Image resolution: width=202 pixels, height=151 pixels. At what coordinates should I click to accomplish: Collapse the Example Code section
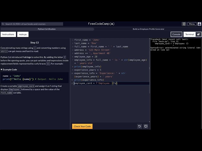(9, 70)
